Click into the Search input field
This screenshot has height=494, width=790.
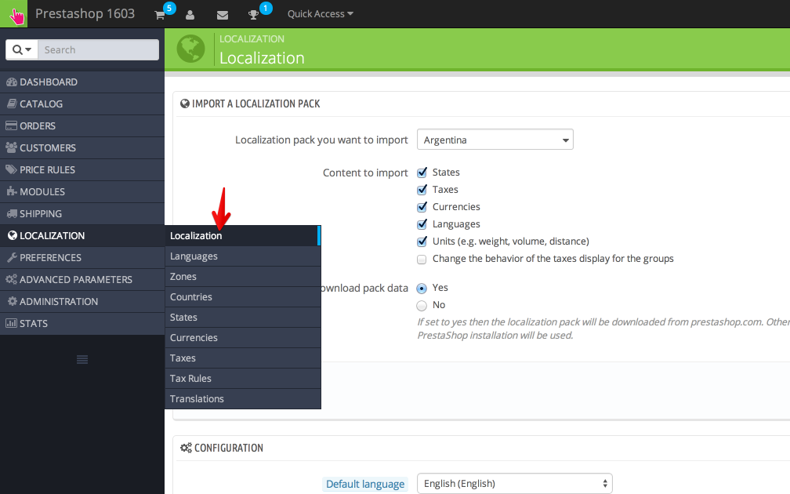tap(98, 49)
